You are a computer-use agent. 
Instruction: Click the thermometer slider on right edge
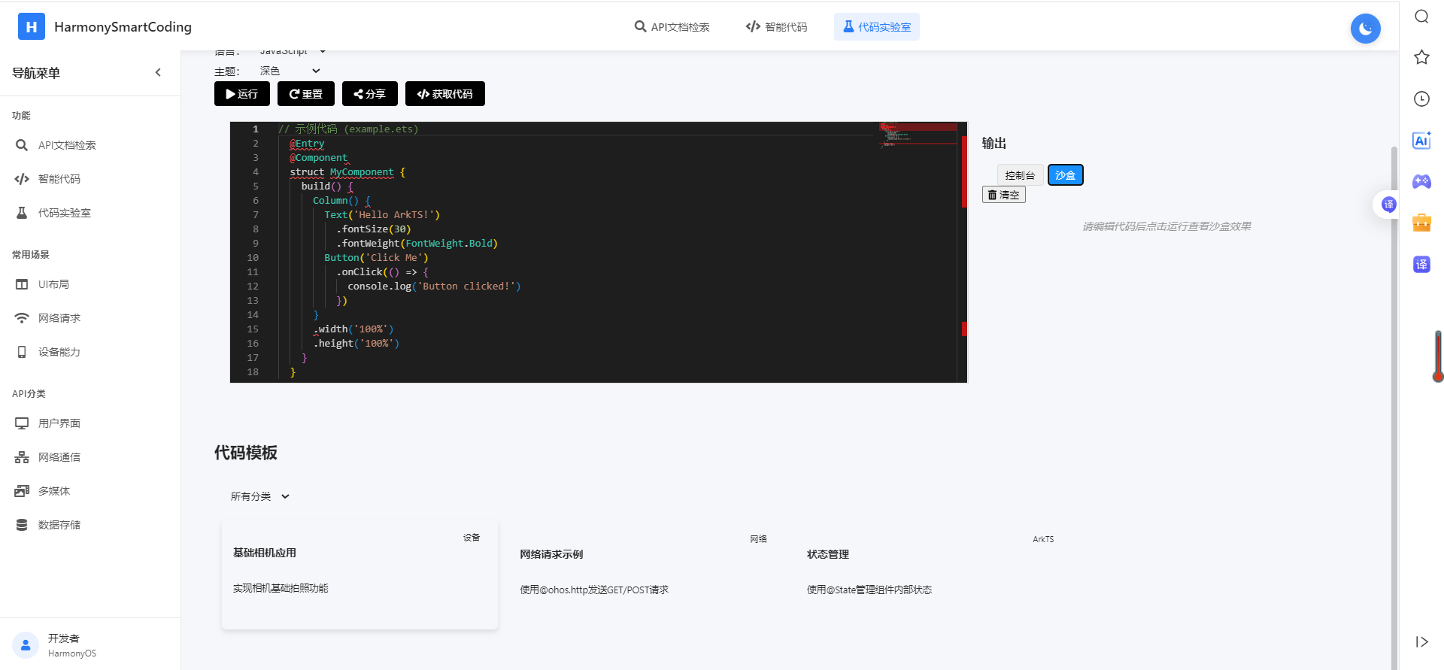point(1438,356)
